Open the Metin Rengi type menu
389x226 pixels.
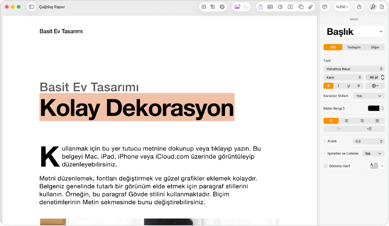pyautogui.click(x=334, y=108)
